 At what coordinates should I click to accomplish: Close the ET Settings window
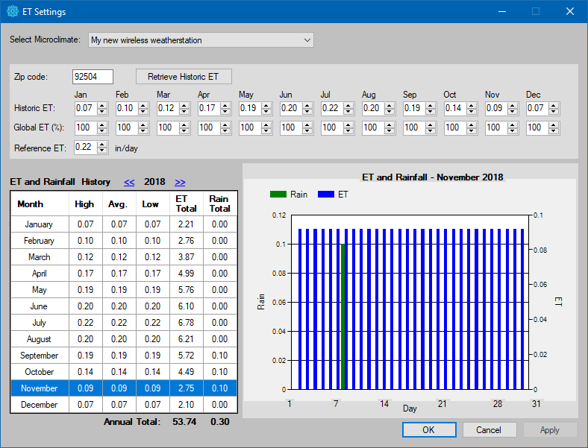(x=570, y=12)
